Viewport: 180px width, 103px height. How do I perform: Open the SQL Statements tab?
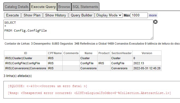coord(85,7)
